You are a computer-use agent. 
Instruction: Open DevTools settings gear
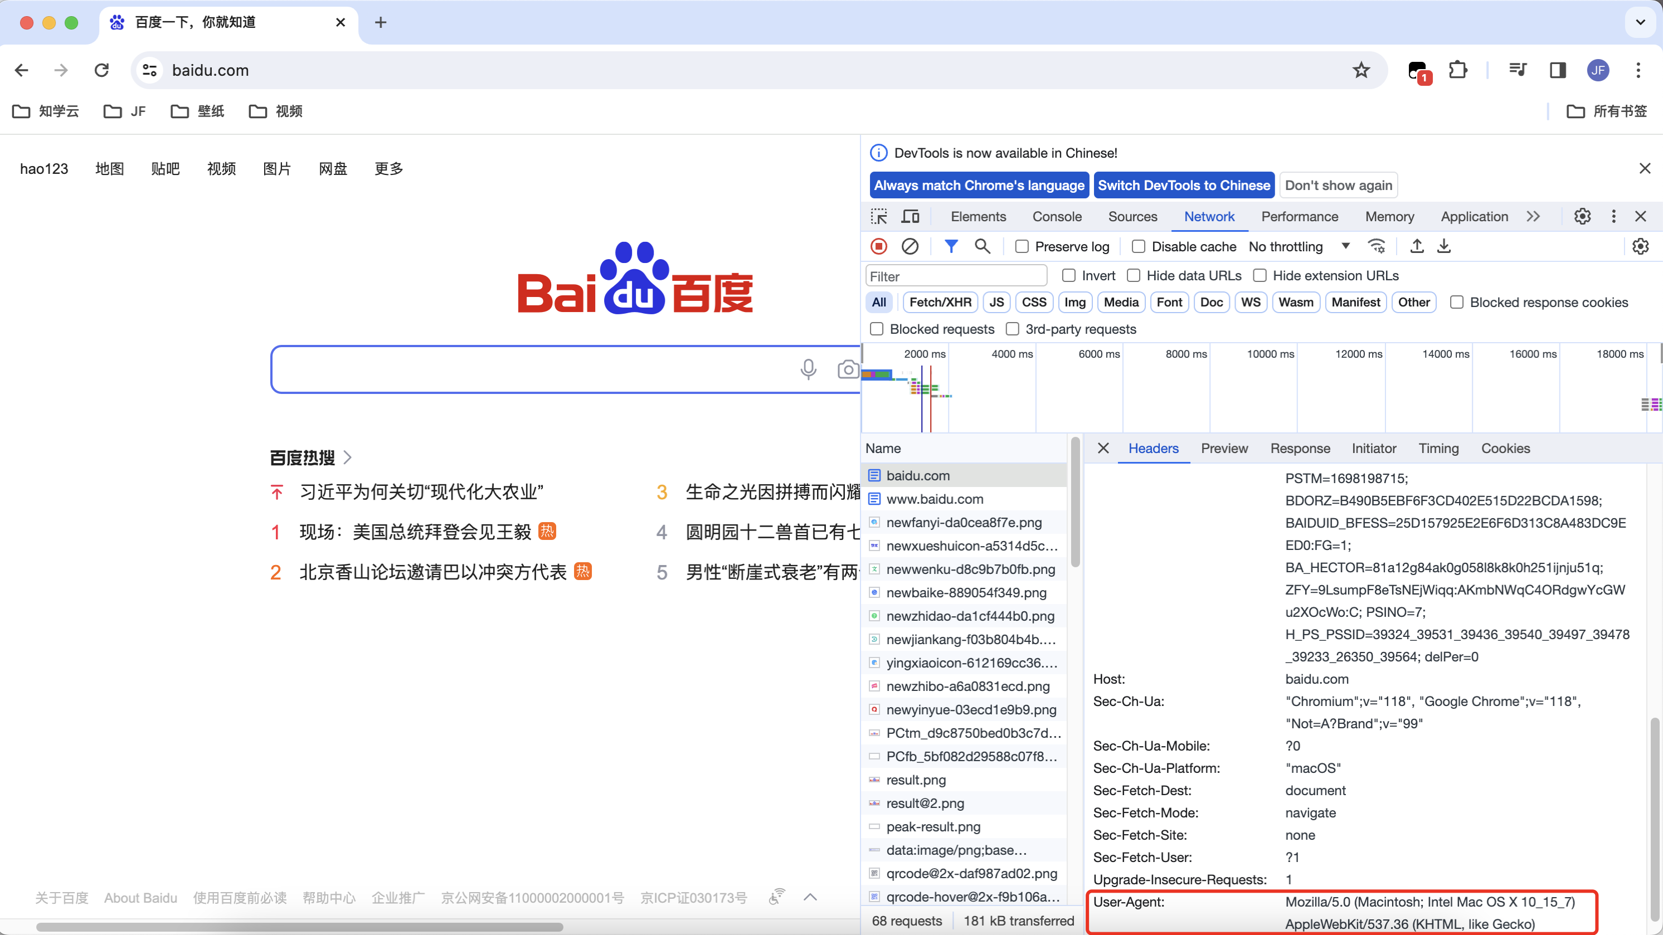pyautogui.click(x=1582, y=216)
